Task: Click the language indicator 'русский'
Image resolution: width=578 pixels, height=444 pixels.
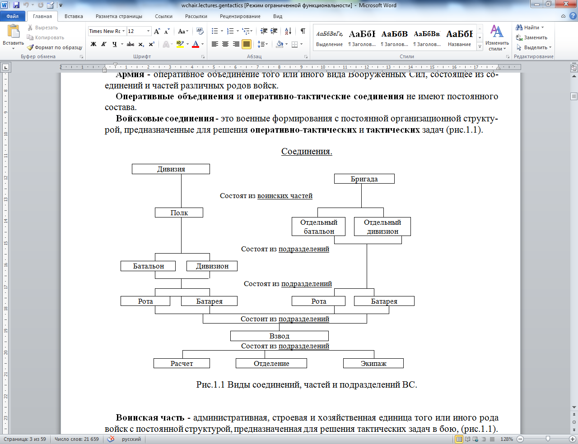Action: [x=131, y=439]
